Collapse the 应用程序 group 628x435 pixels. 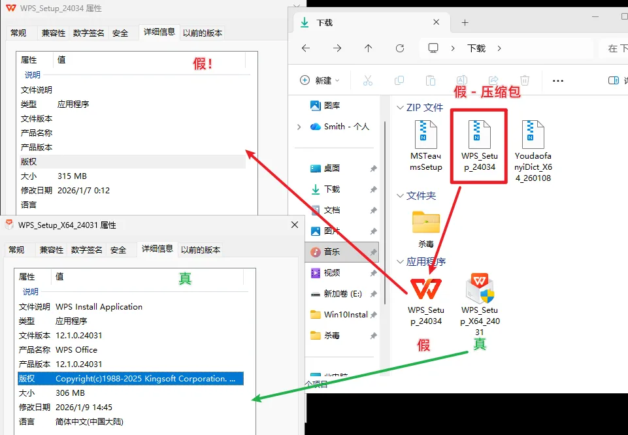(x=400, y=262)
